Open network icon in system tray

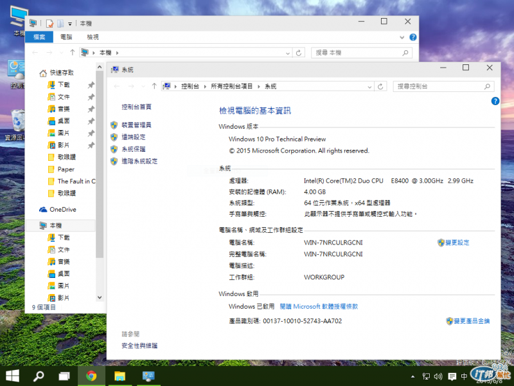[x=426, y=376]
